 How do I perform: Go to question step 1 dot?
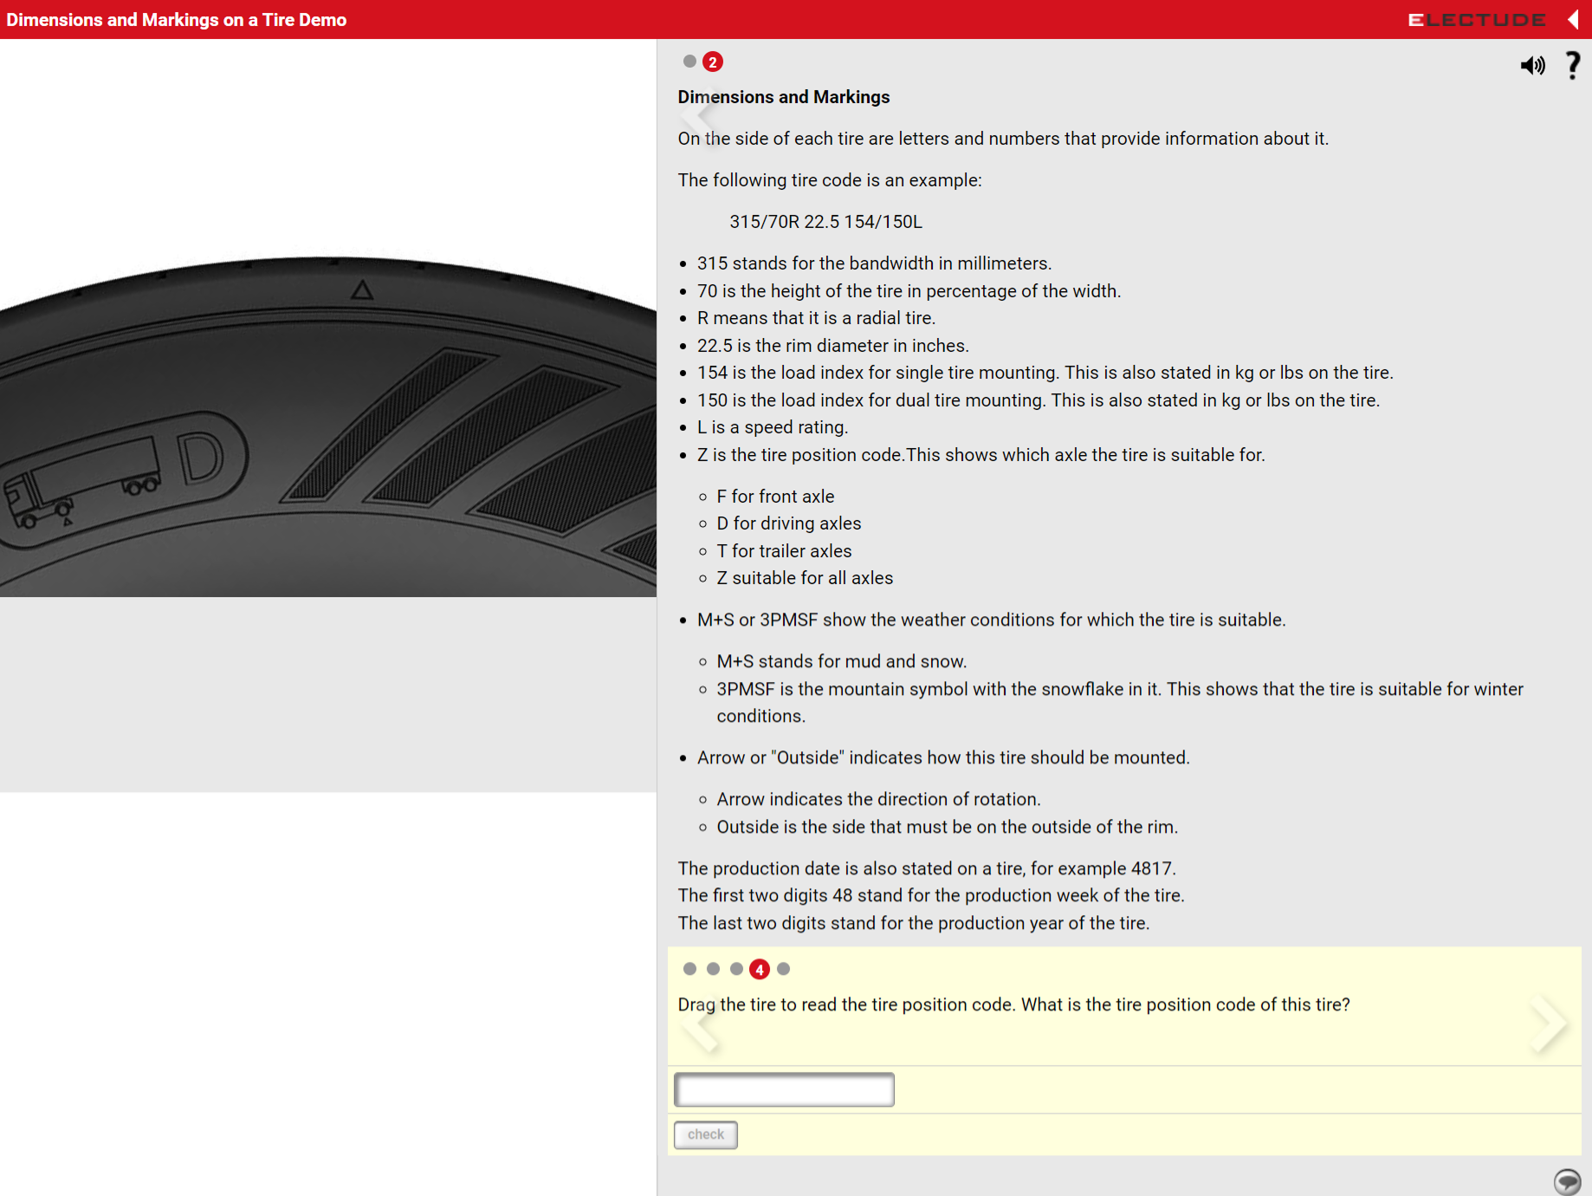coord(689,969)
